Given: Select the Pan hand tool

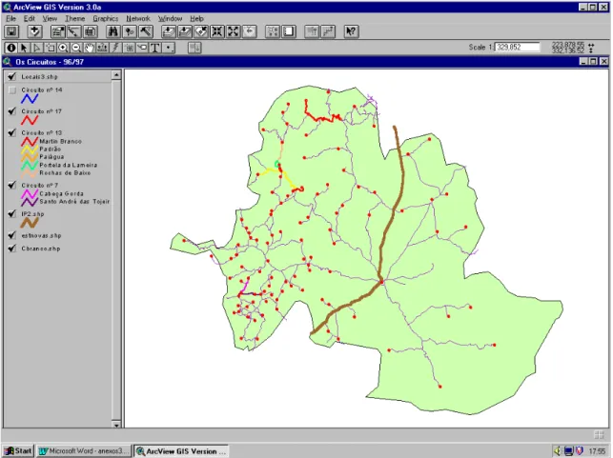Looking at the screenshot, I should click(x=90, y=48).
